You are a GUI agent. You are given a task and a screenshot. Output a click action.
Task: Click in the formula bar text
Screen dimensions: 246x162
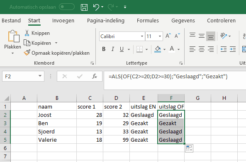168,76
